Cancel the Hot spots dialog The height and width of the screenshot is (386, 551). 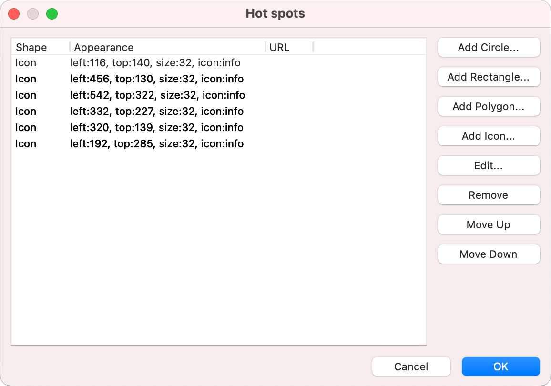click(x=411, y=366)
